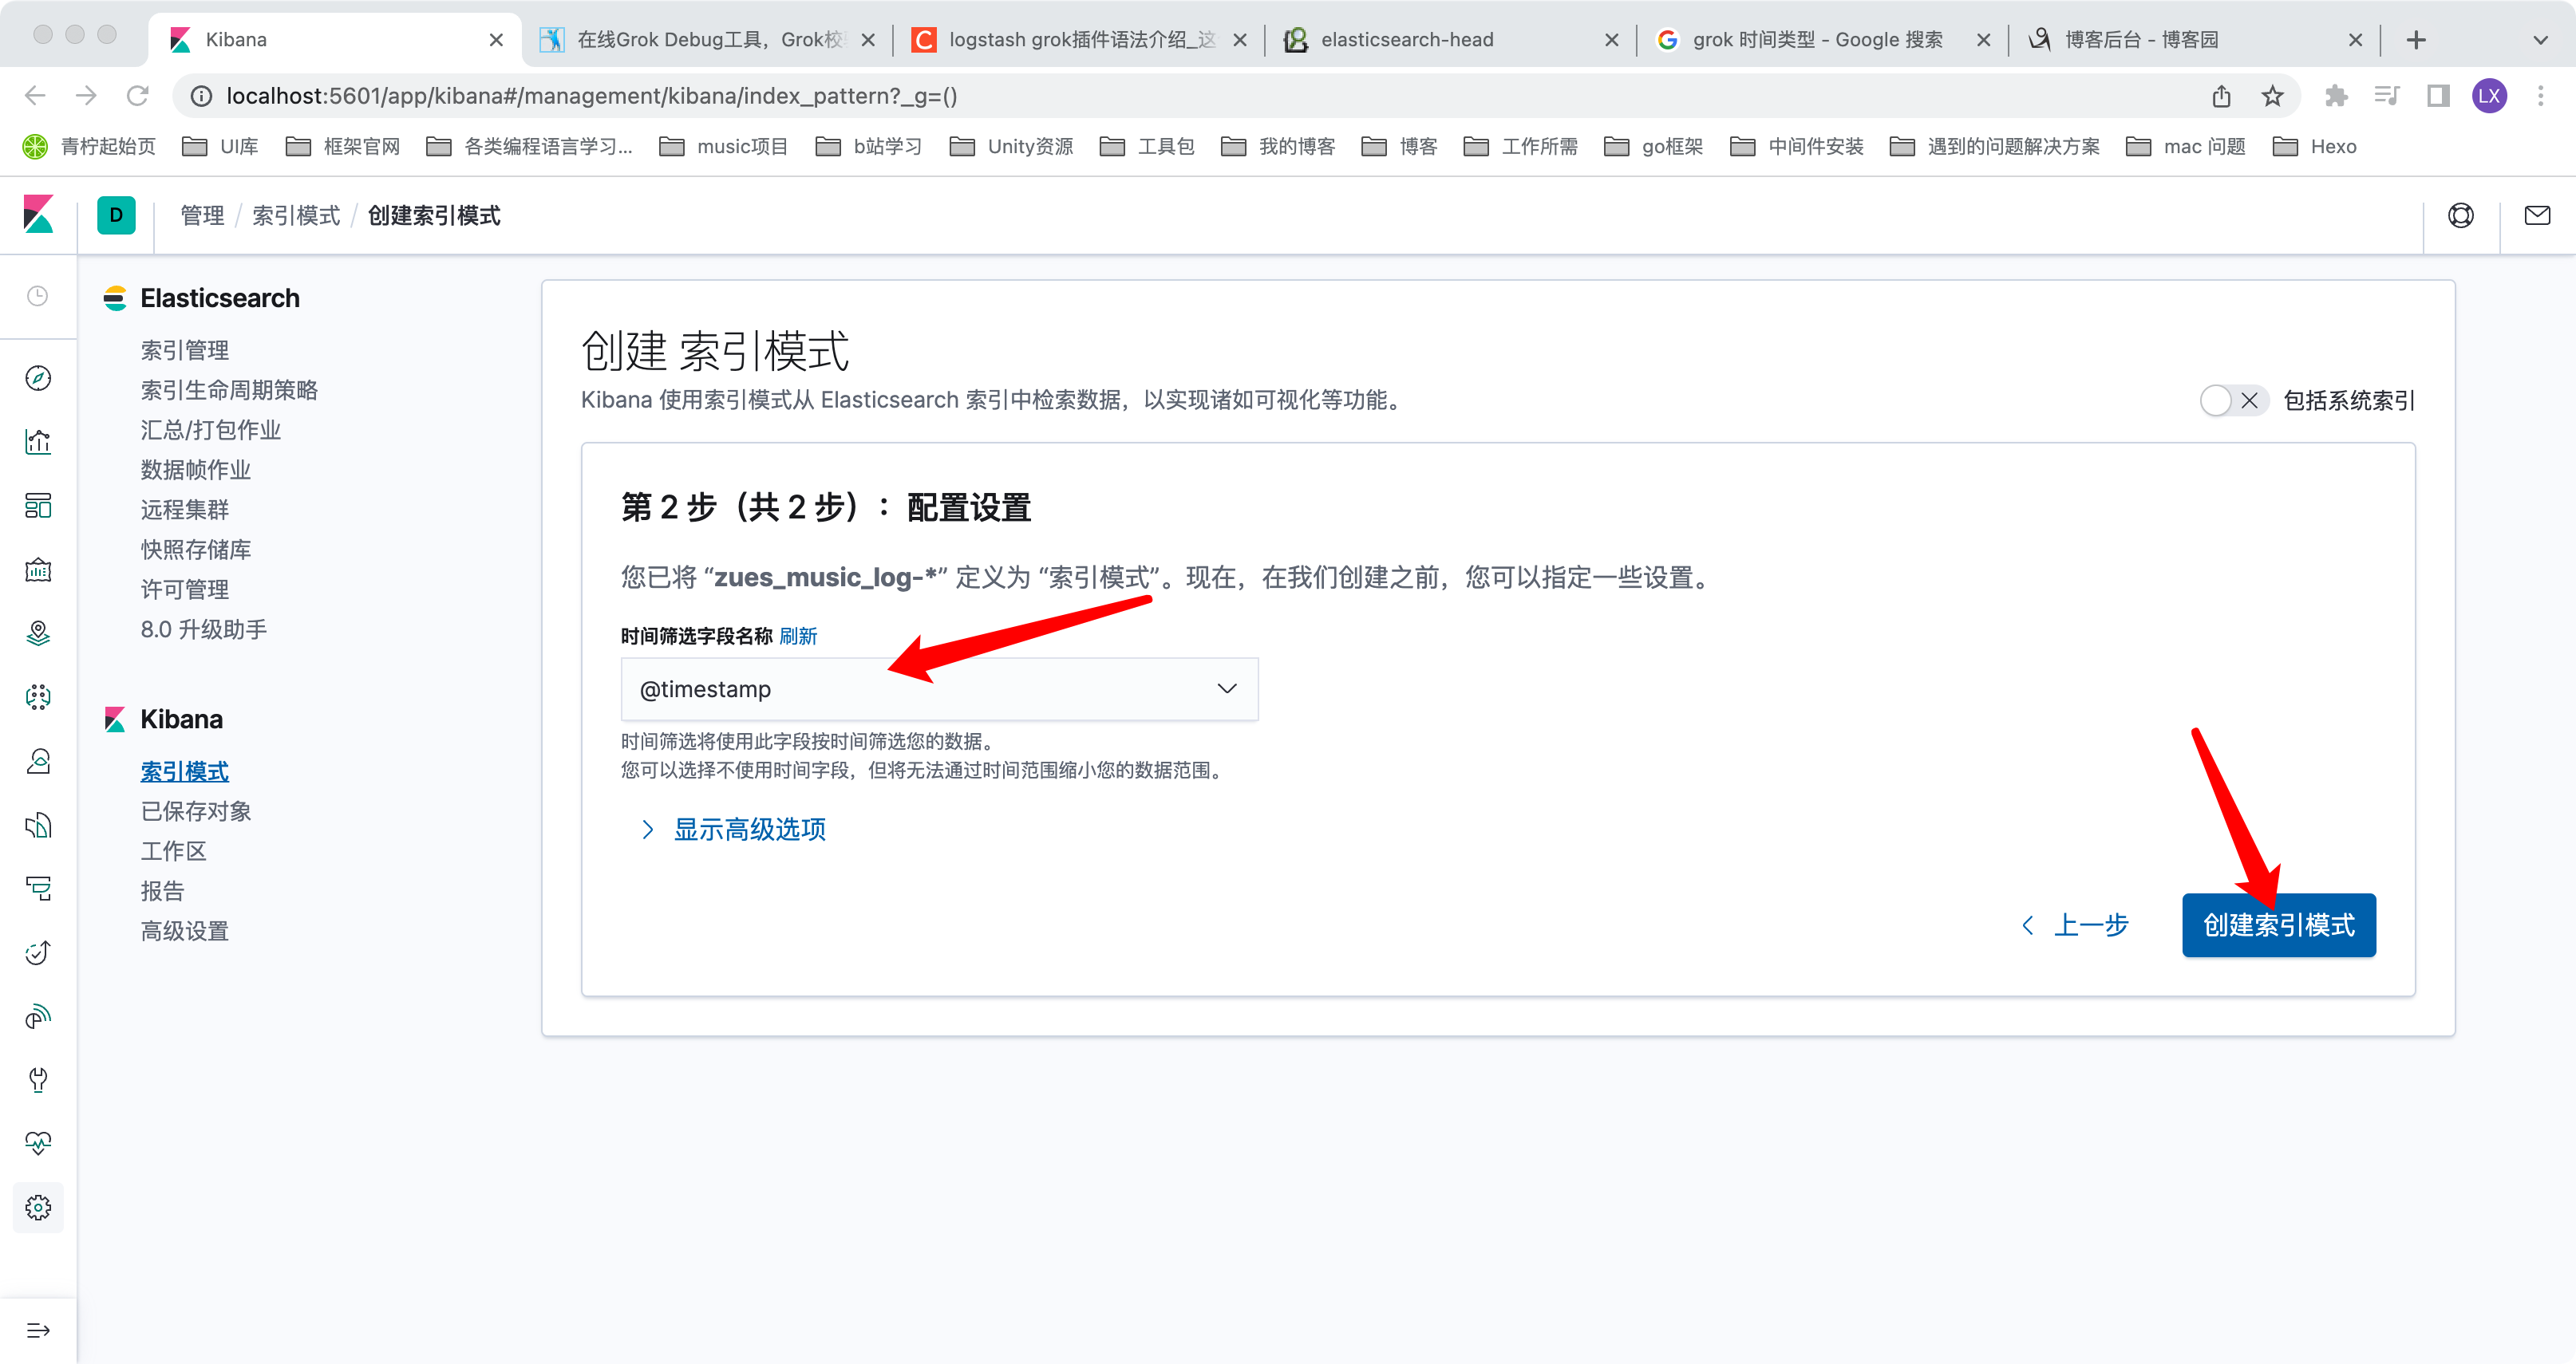Viewport: 2576px width, 1364px height.
Task: Open the go框架 bookmark folder
Action: click(1654, 147)
